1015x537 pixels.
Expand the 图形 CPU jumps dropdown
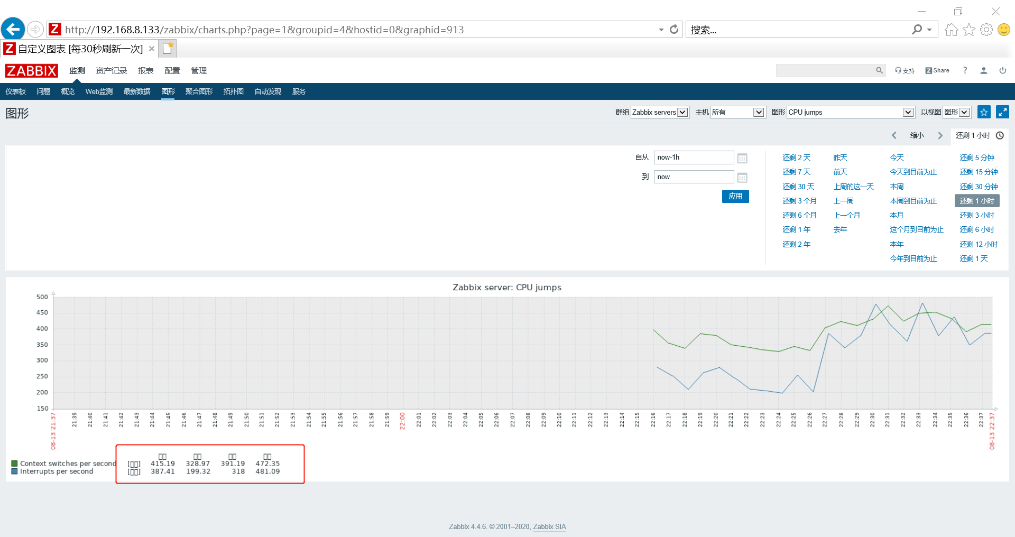[851, 112]
